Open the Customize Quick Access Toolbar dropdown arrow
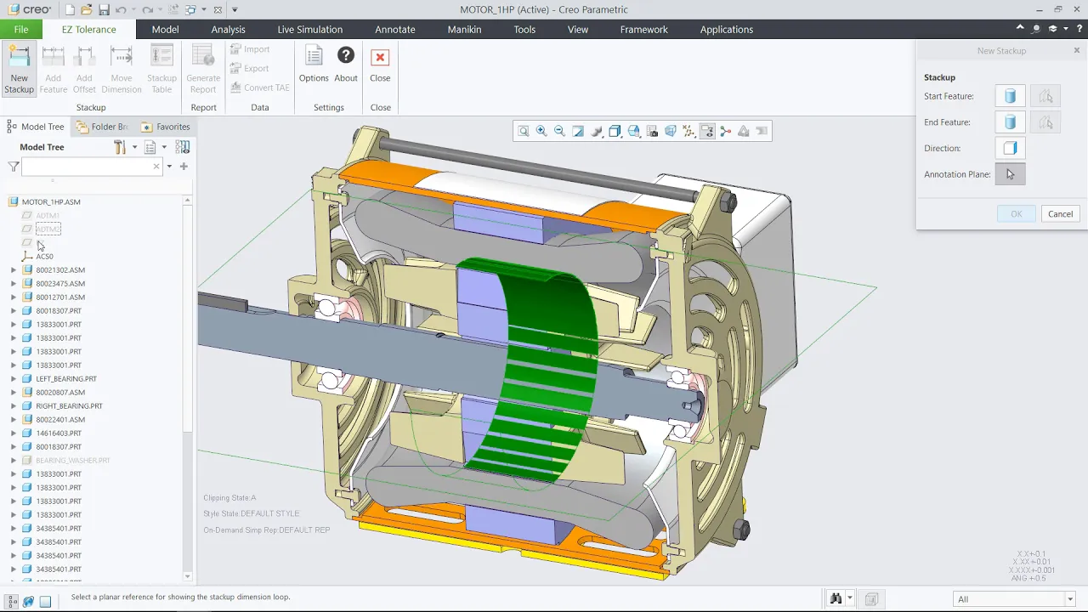 click(x=235, y=10)
